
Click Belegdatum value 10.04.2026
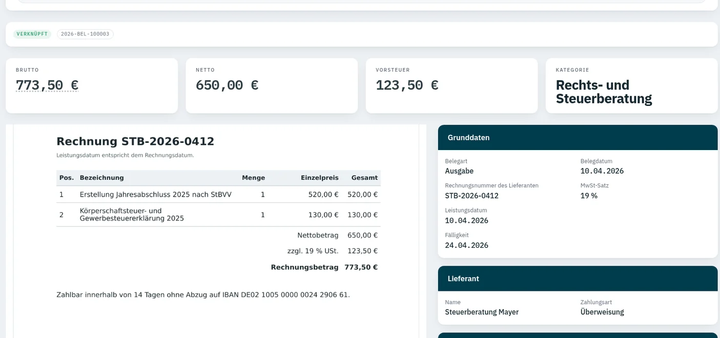click(x=602, y=171)
